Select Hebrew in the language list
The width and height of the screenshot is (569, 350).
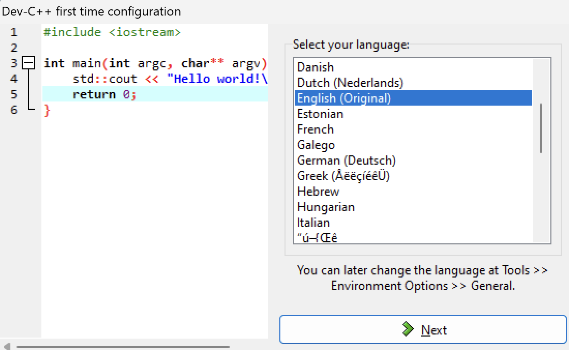[413, 192]
